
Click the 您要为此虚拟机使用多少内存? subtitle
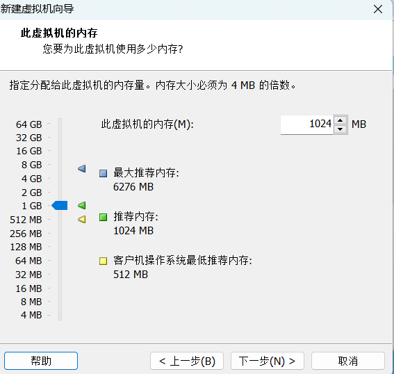tap(113, 49)
